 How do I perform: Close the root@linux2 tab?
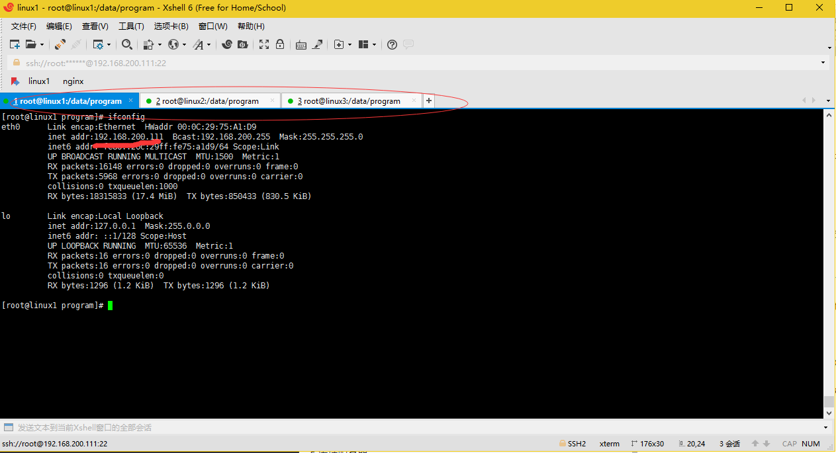click(273, 101)
